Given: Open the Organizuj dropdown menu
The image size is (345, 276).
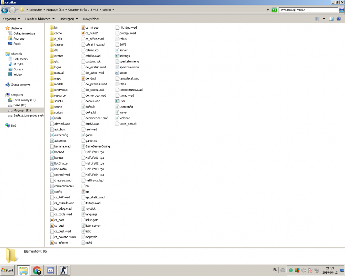Looking at the screenshot, I should click(x=11, y=19).
